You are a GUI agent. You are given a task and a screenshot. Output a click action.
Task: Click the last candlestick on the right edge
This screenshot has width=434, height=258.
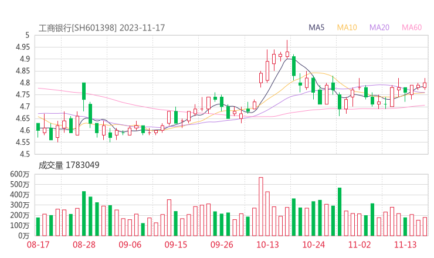point(425,85)
